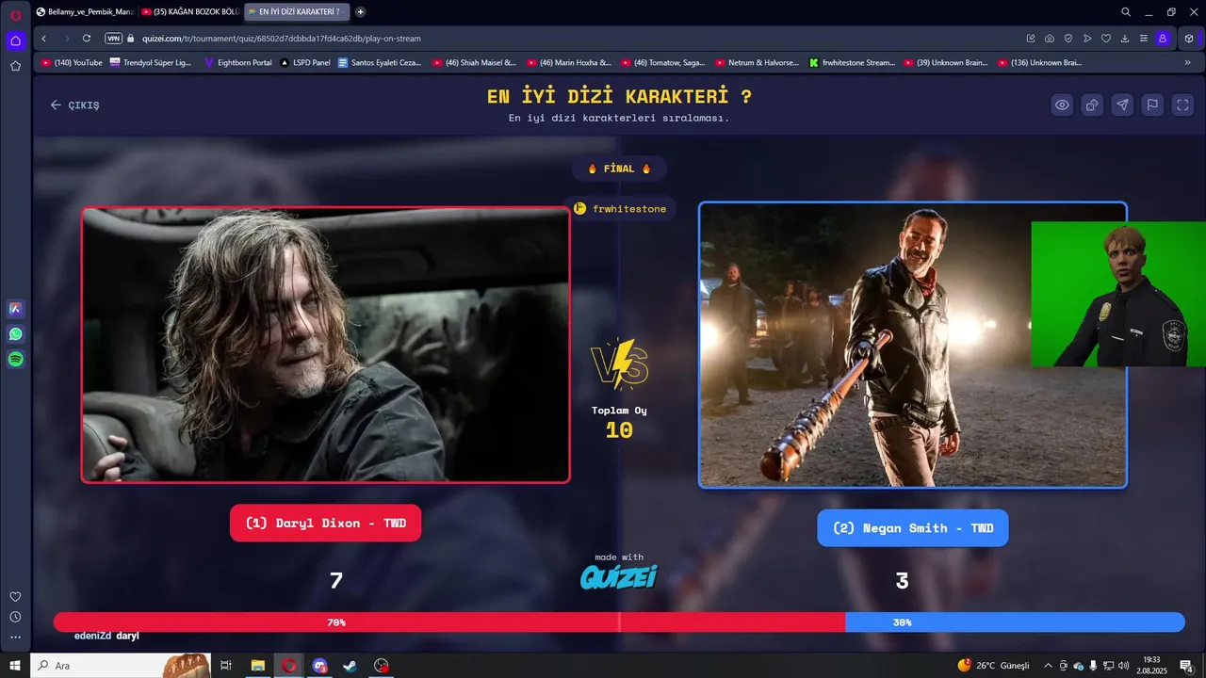Viewport: 1206px width, 678px height.
Task: Open the extensions cube icon
Action: coord(1189,39)
